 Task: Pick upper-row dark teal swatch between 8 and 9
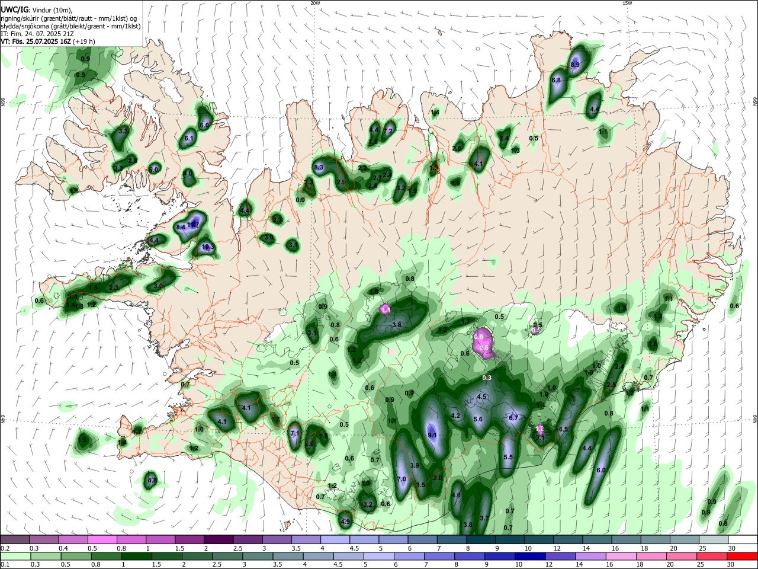[x=480, y=540]
